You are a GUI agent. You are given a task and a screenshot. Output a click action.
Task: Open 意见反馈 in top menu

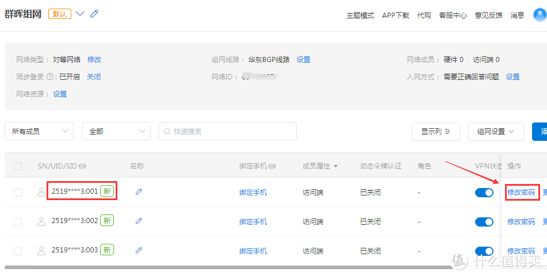[x=488, y=16]
